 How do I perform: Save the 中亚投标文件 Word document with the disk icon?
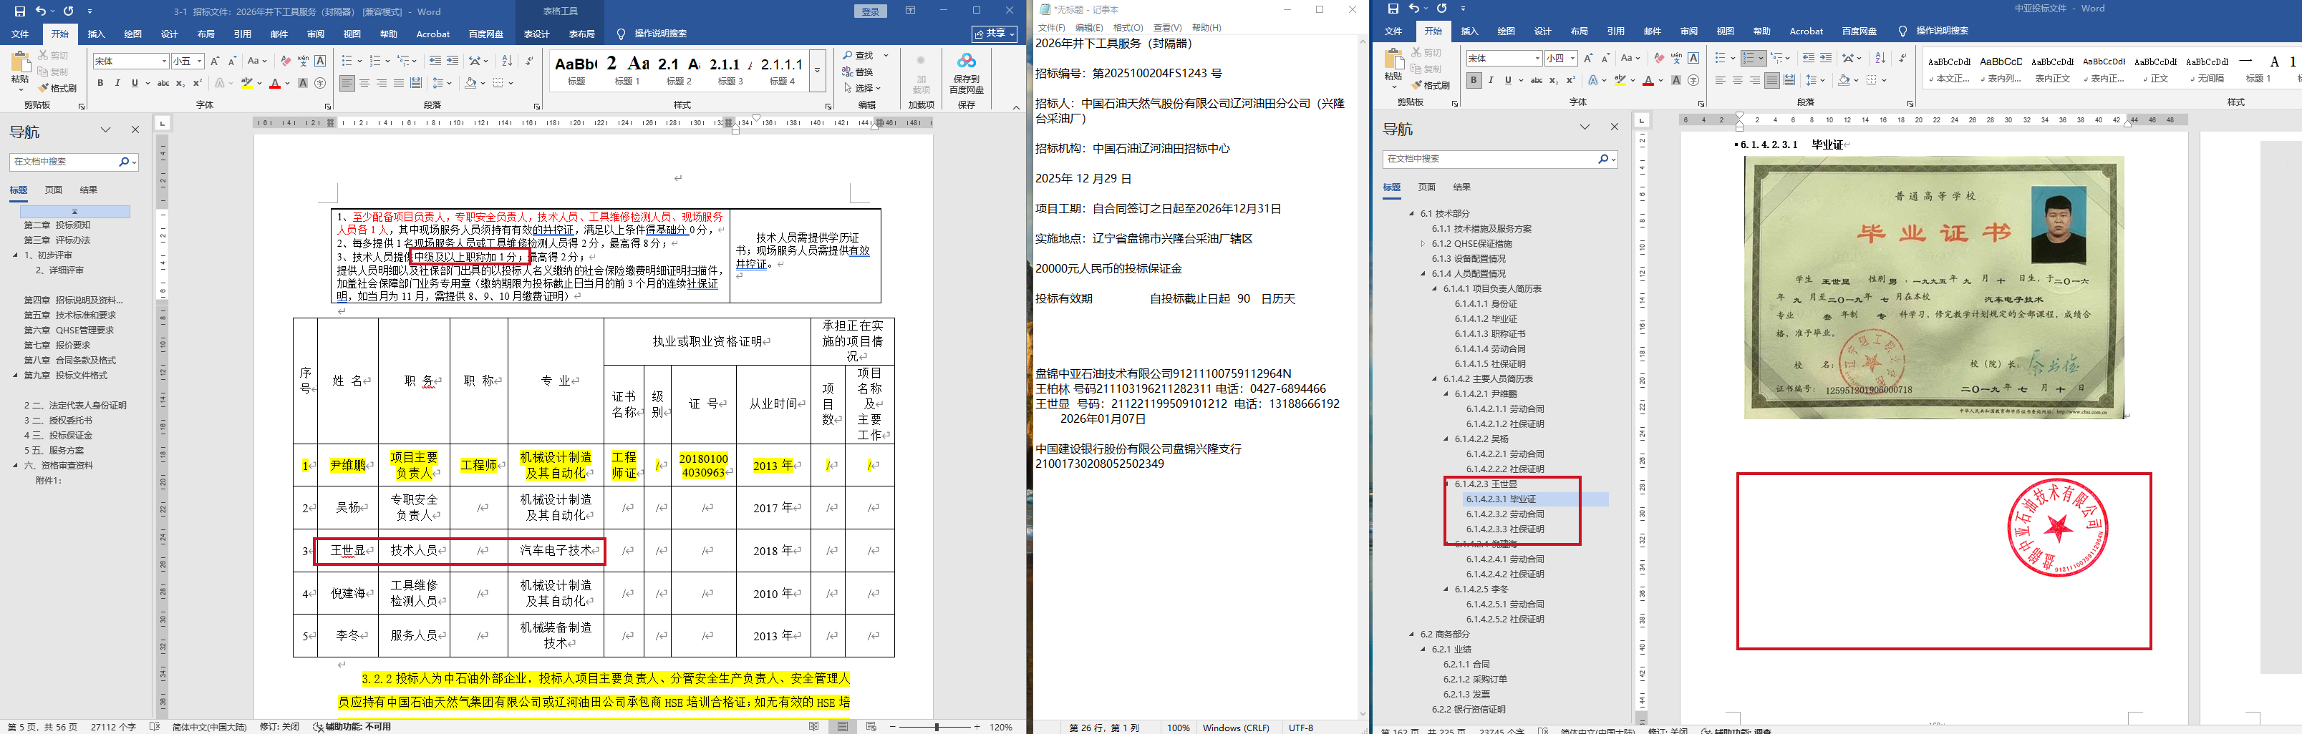pyautogui.click(x=1392, y=9)
